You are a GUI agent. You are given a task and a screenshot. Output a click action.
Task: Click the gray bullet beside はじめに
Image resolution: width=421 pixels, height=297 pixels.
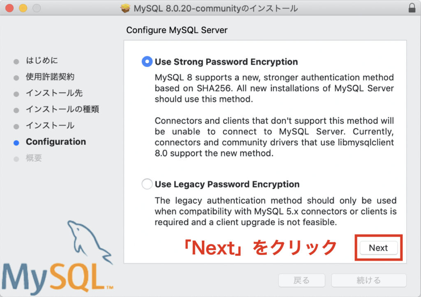pyautogui.click(x=16, y=62)
